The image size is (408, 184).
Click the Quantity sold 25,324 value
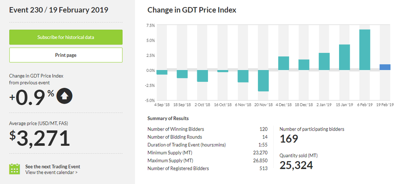(296, 165)
